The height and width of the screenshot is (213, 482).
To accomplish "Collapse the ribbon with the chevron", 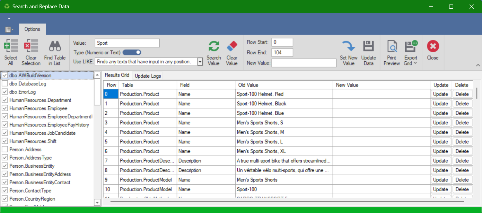I will click(478, 65).
